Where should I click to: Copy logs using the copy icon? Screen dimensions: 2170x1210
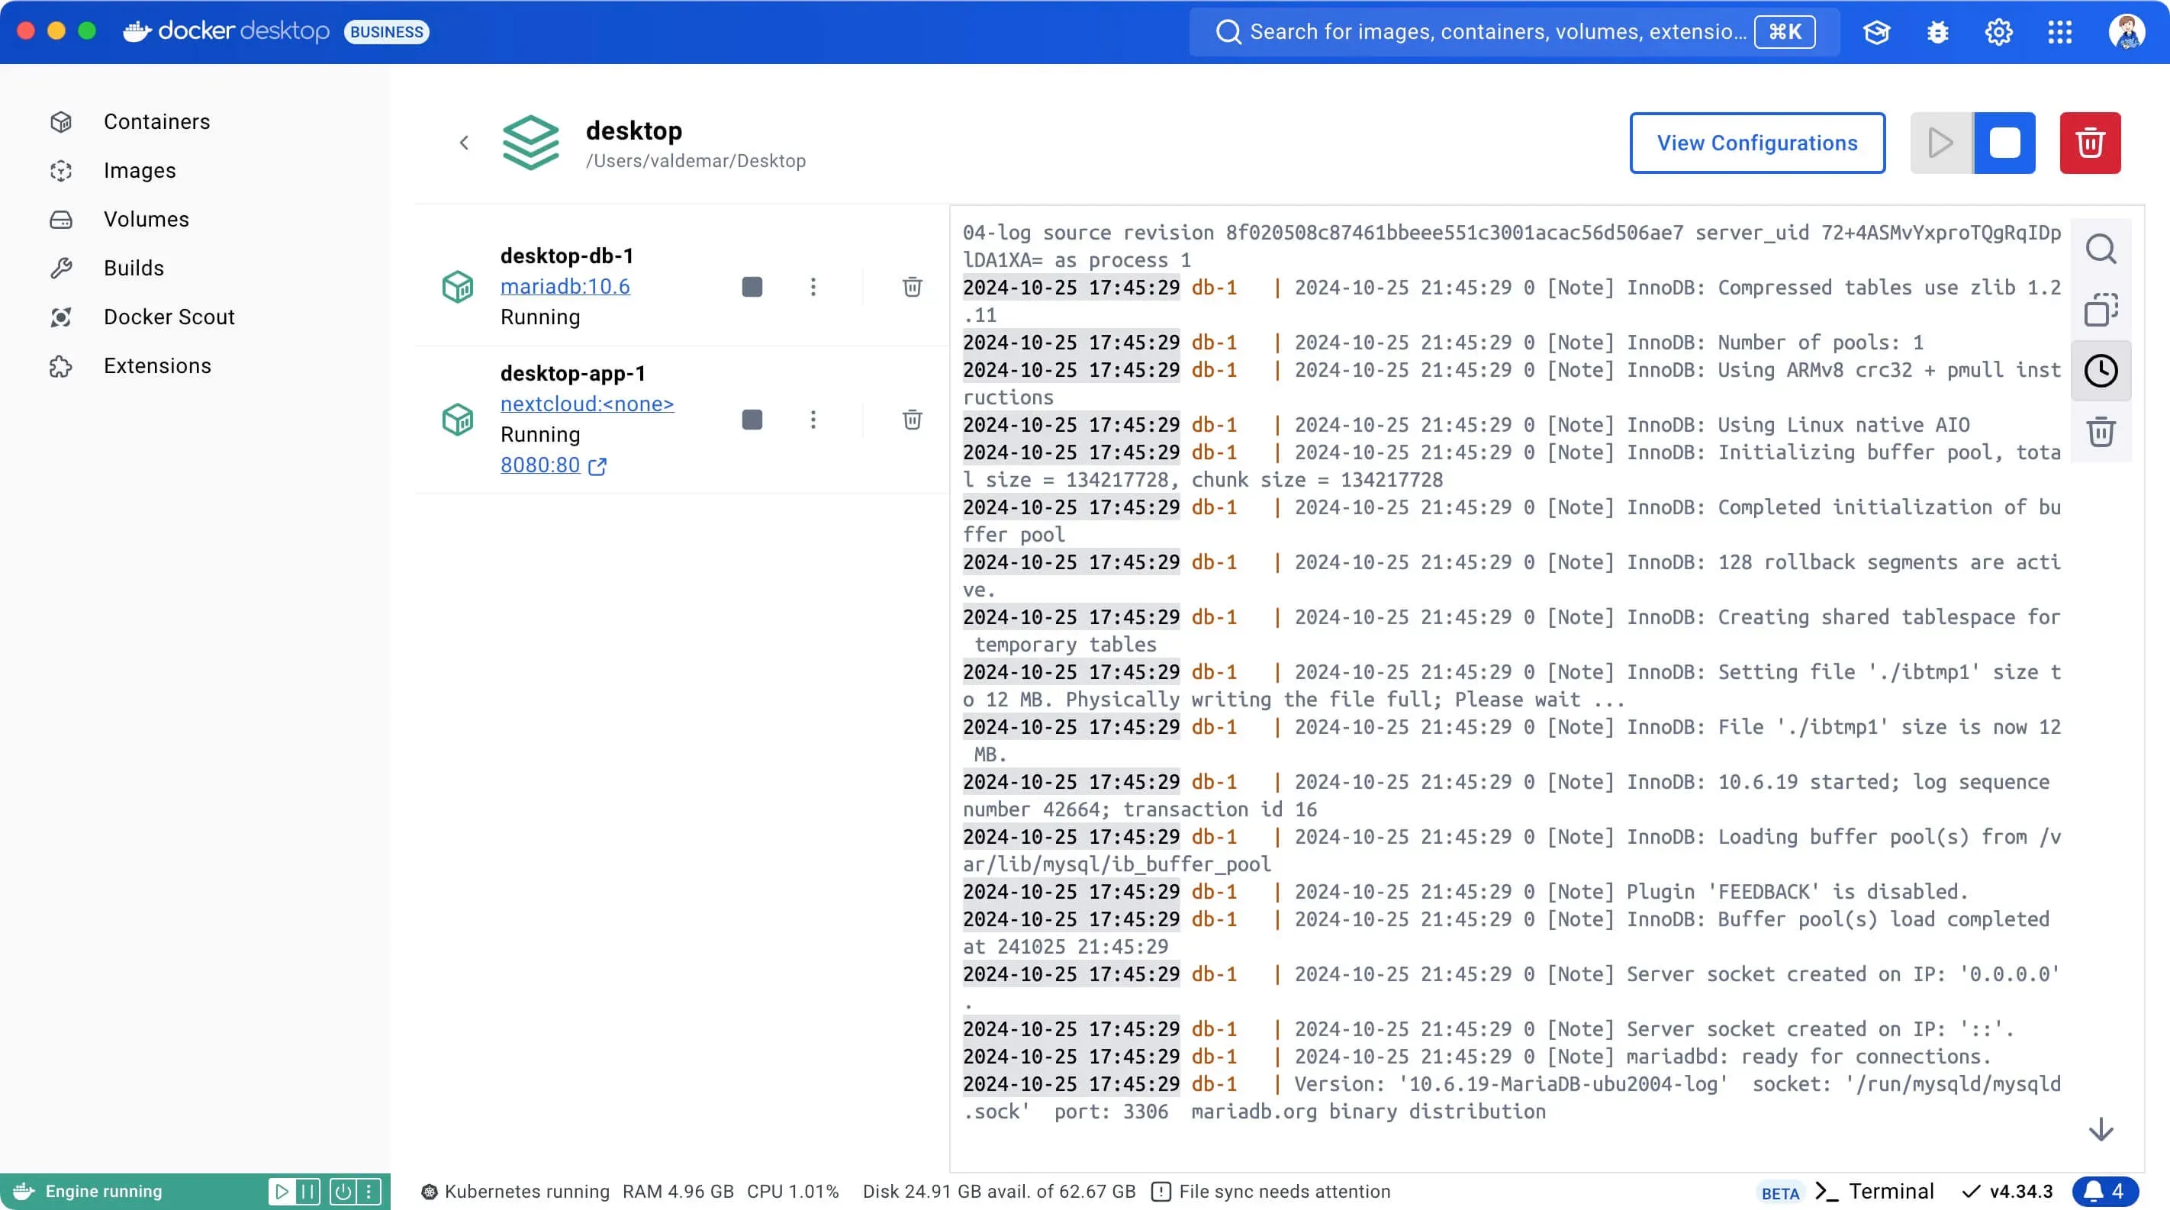click(2101, 310)
